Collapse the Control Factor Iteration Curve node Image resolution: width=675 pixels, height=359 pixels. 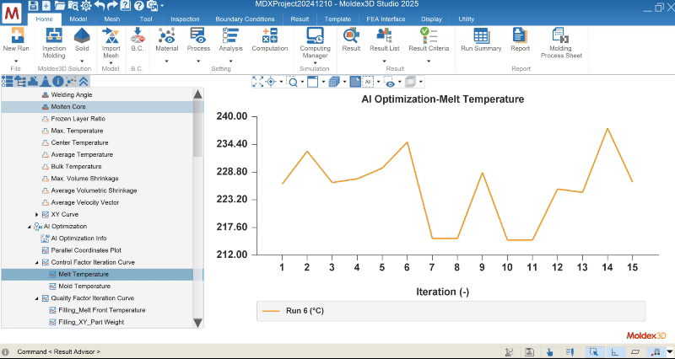click(x=36, y=262)
